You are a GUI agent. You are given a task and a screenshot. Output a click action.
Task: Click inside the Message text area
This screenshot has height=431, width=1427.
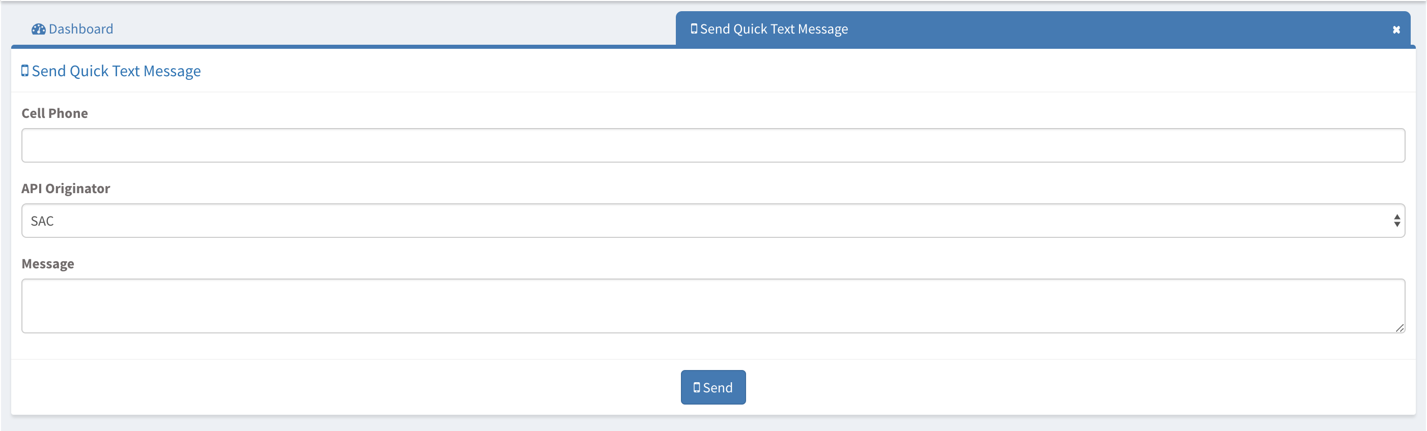click(x=712, y=305)
